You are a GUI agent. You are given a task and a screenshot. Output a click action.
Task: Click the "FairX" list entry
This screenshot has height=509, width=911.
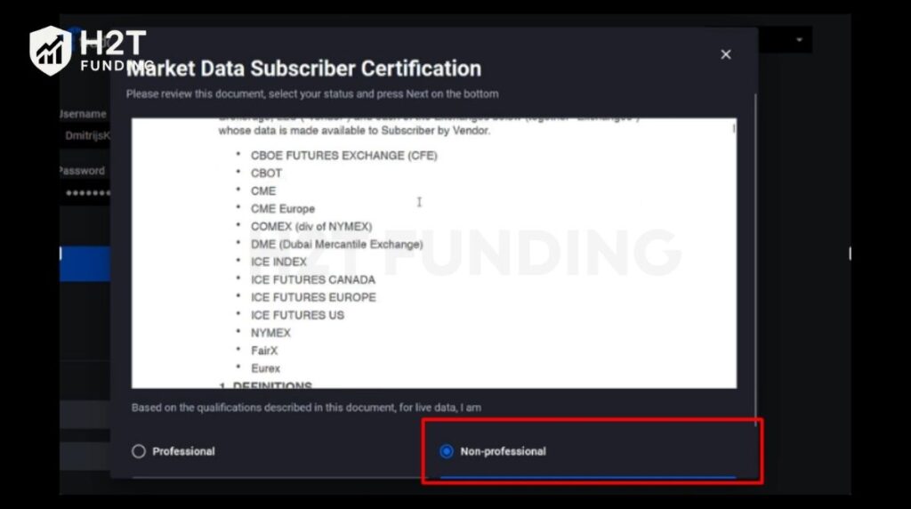[264, 351]
